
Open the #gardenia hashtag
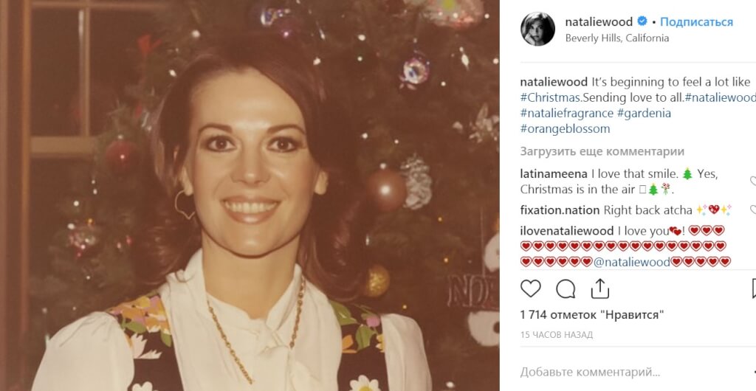[x=644, y=113]
